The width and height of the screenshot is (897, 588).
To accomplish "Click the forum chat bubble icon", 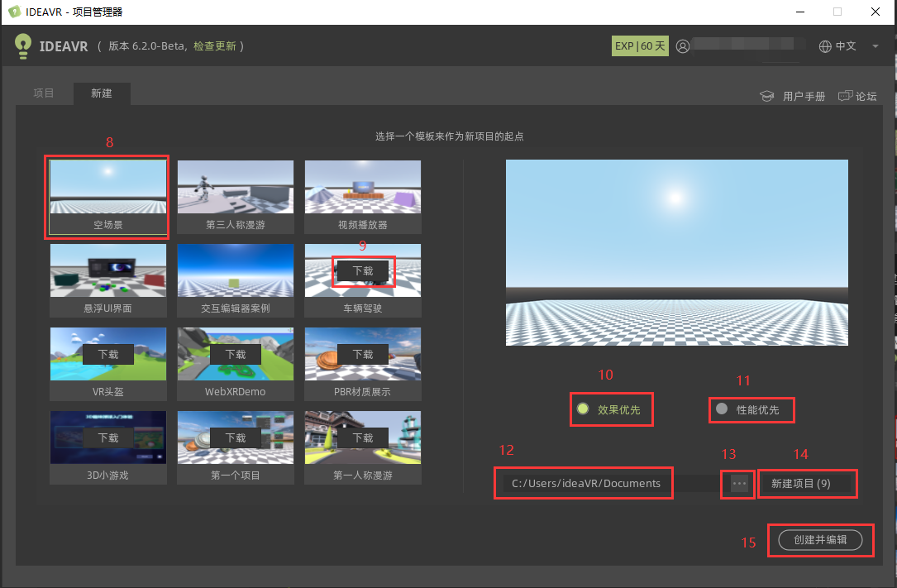I will (x=845, y=96).
